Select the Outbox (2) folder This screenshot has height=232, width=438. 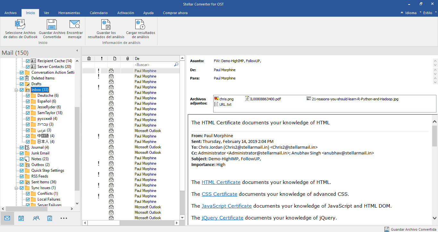point(40,165)
